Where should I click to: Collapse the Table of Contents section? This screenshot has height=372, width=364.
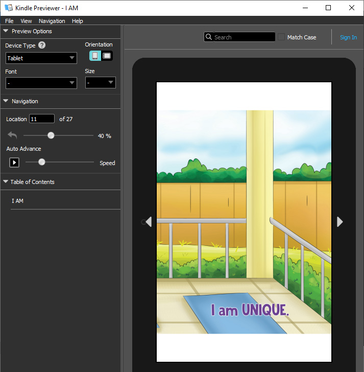tap(6, 181)
